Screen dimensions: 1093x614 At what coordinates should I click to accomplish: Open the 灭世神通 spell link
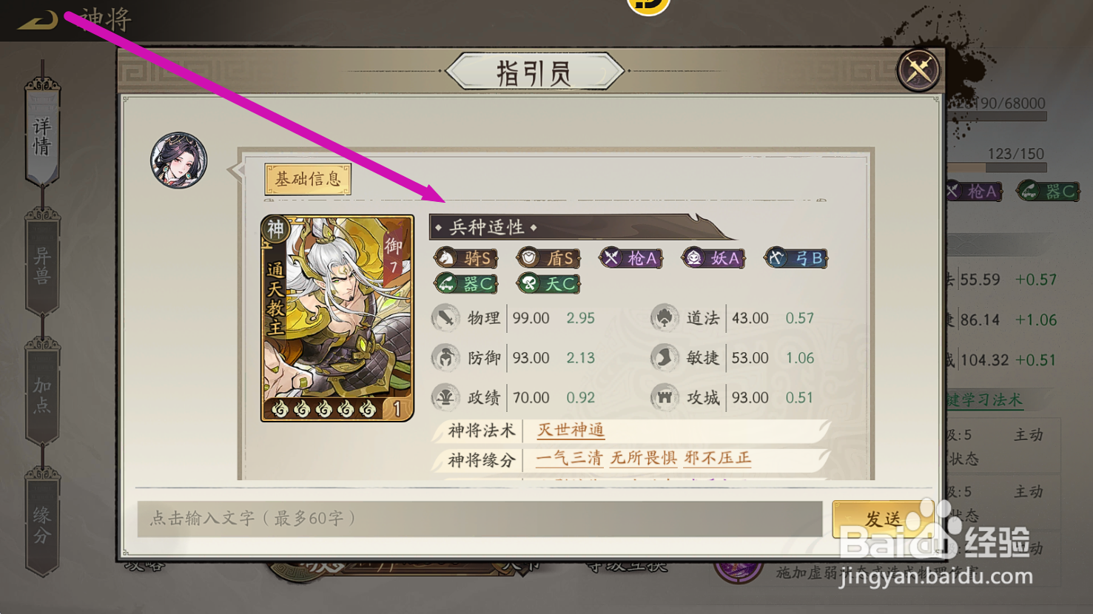tap(571, 430)
